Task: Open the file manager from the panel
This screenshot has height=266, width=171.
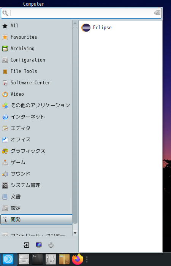Action: (24, 259)
